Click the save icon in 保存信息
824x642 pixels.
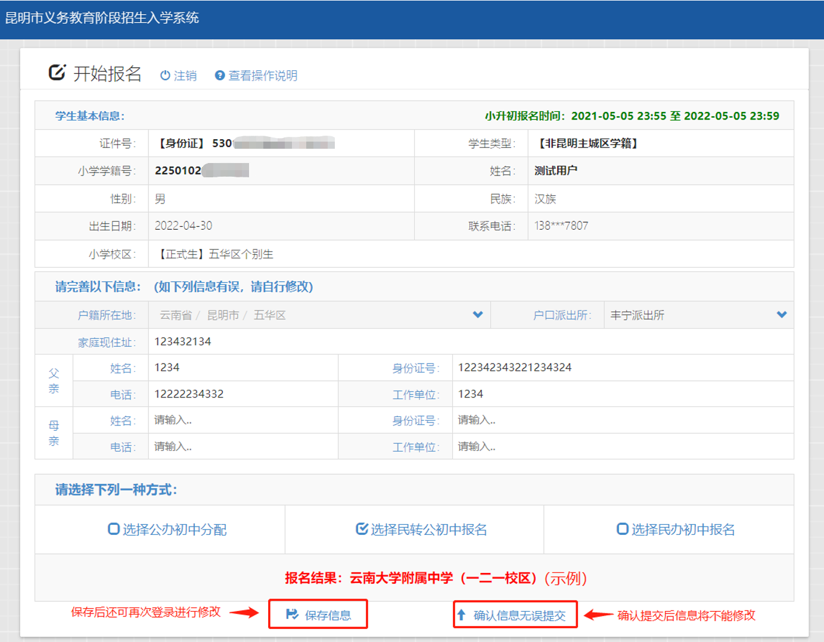[x=292, y=614]
